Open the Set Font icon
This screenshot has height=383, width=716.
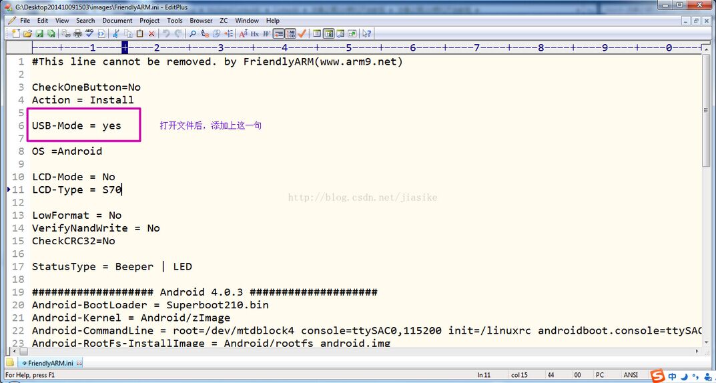tap(244, 33)
